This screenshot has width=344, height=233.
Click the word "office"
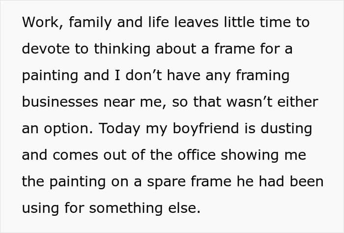pyautogui.click(x=197, y=155)
